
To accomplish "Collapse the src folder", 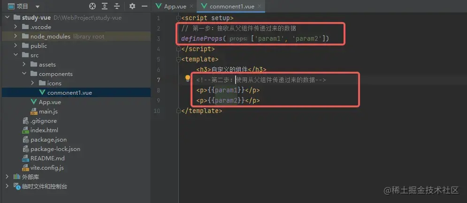I will pos(15,55).
